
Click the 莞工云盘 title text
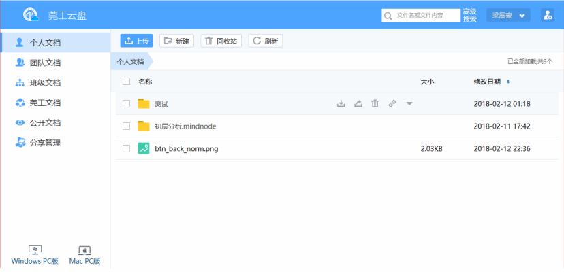tap(67, 16)
